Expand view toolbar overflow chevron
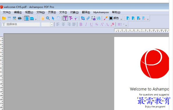173x110 pixels. pyautogui.click(x=36, y=19)
